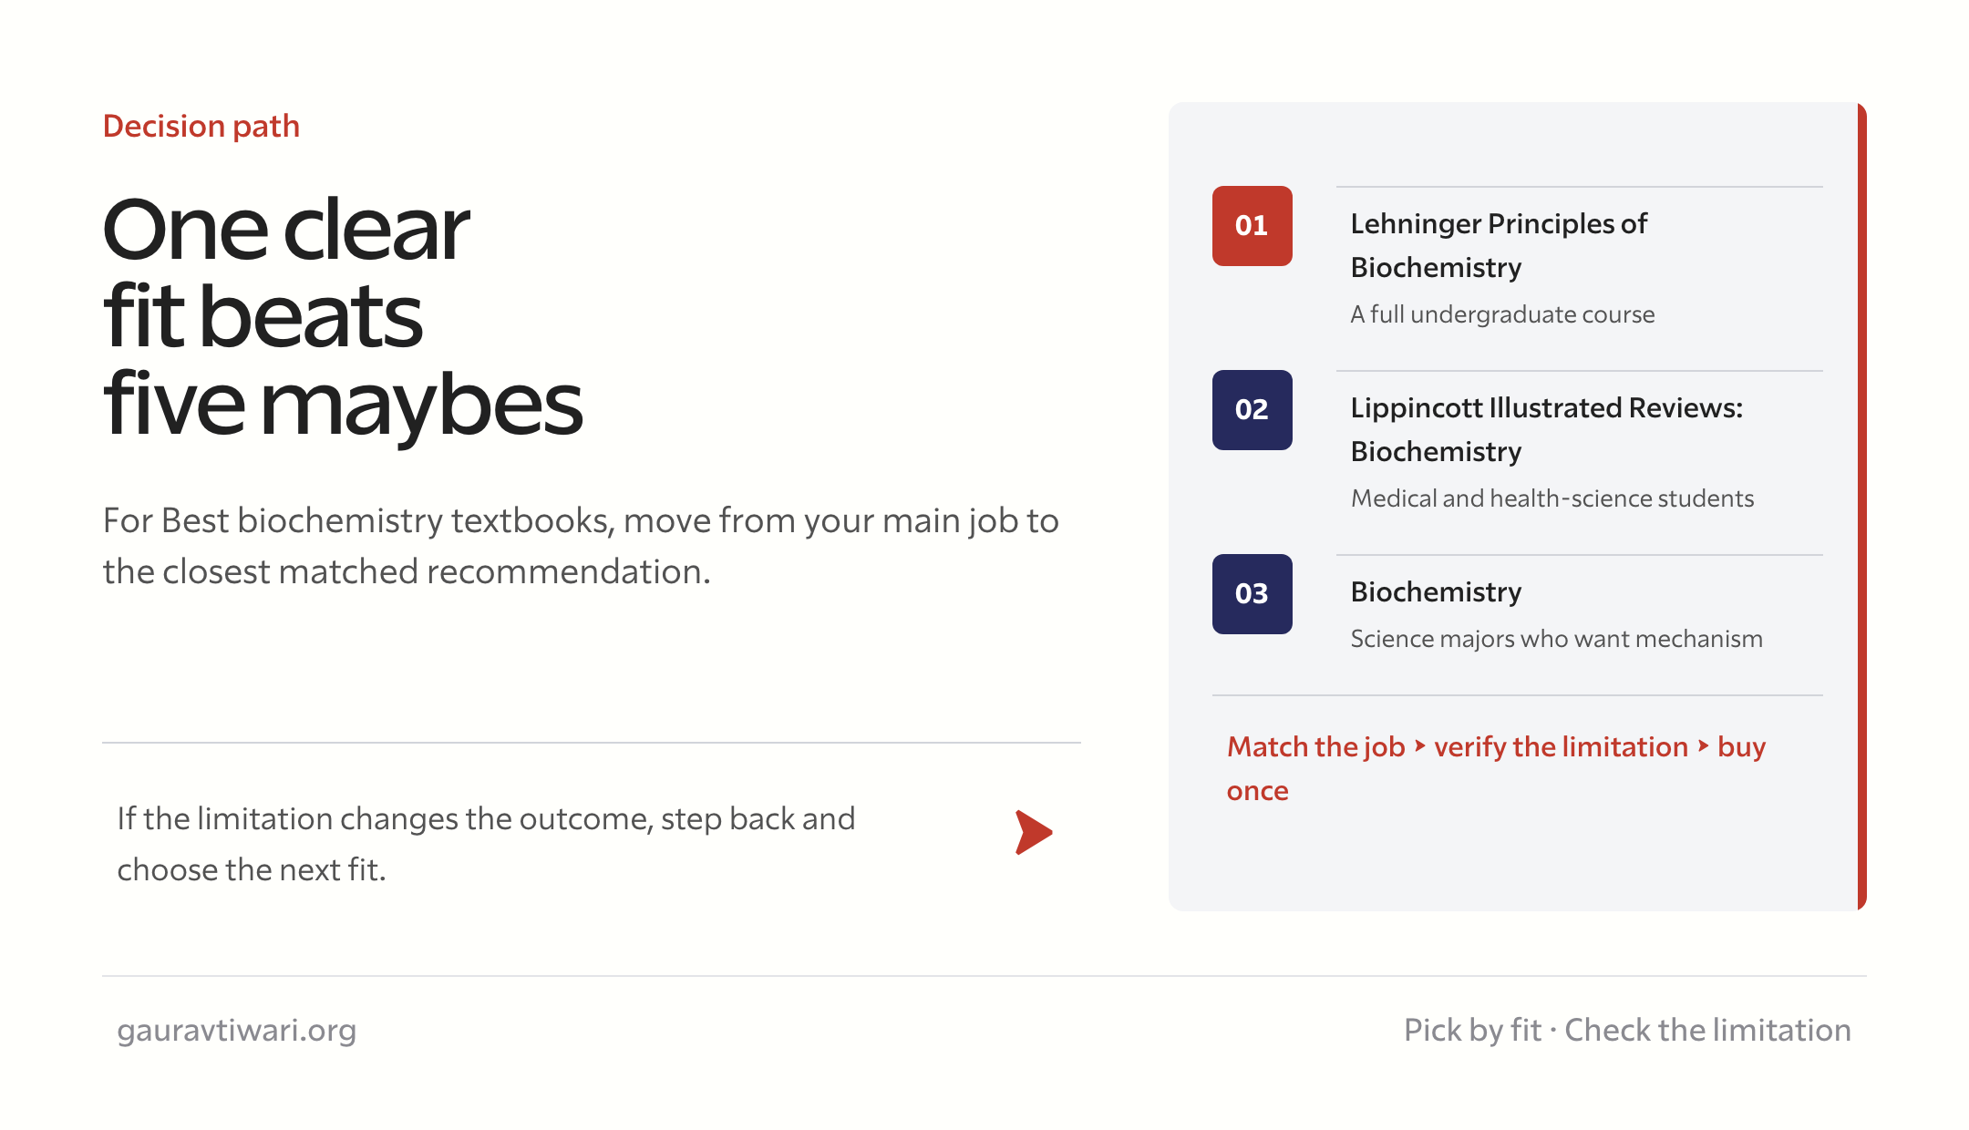
Task: Click small arrow after 'Match the job'
Action: pos(1419,746)
